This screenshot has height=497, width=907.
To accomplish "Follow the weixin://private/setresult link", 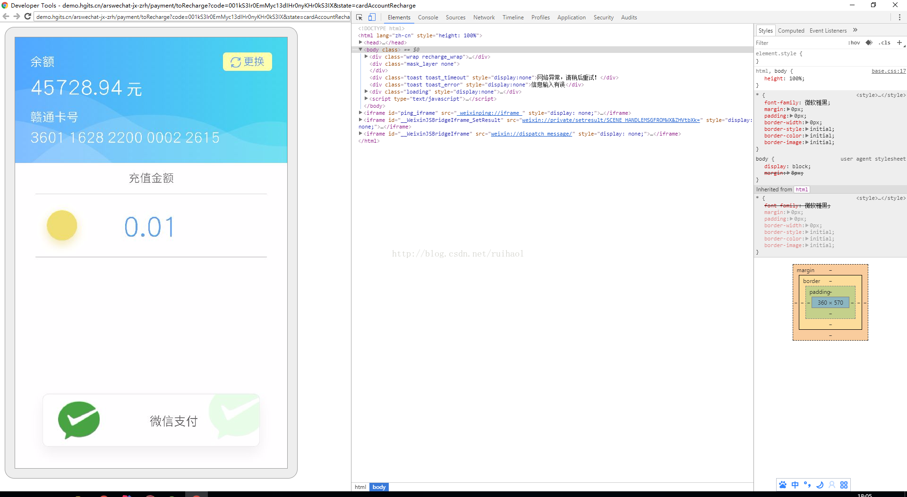I will pos(611,120).
